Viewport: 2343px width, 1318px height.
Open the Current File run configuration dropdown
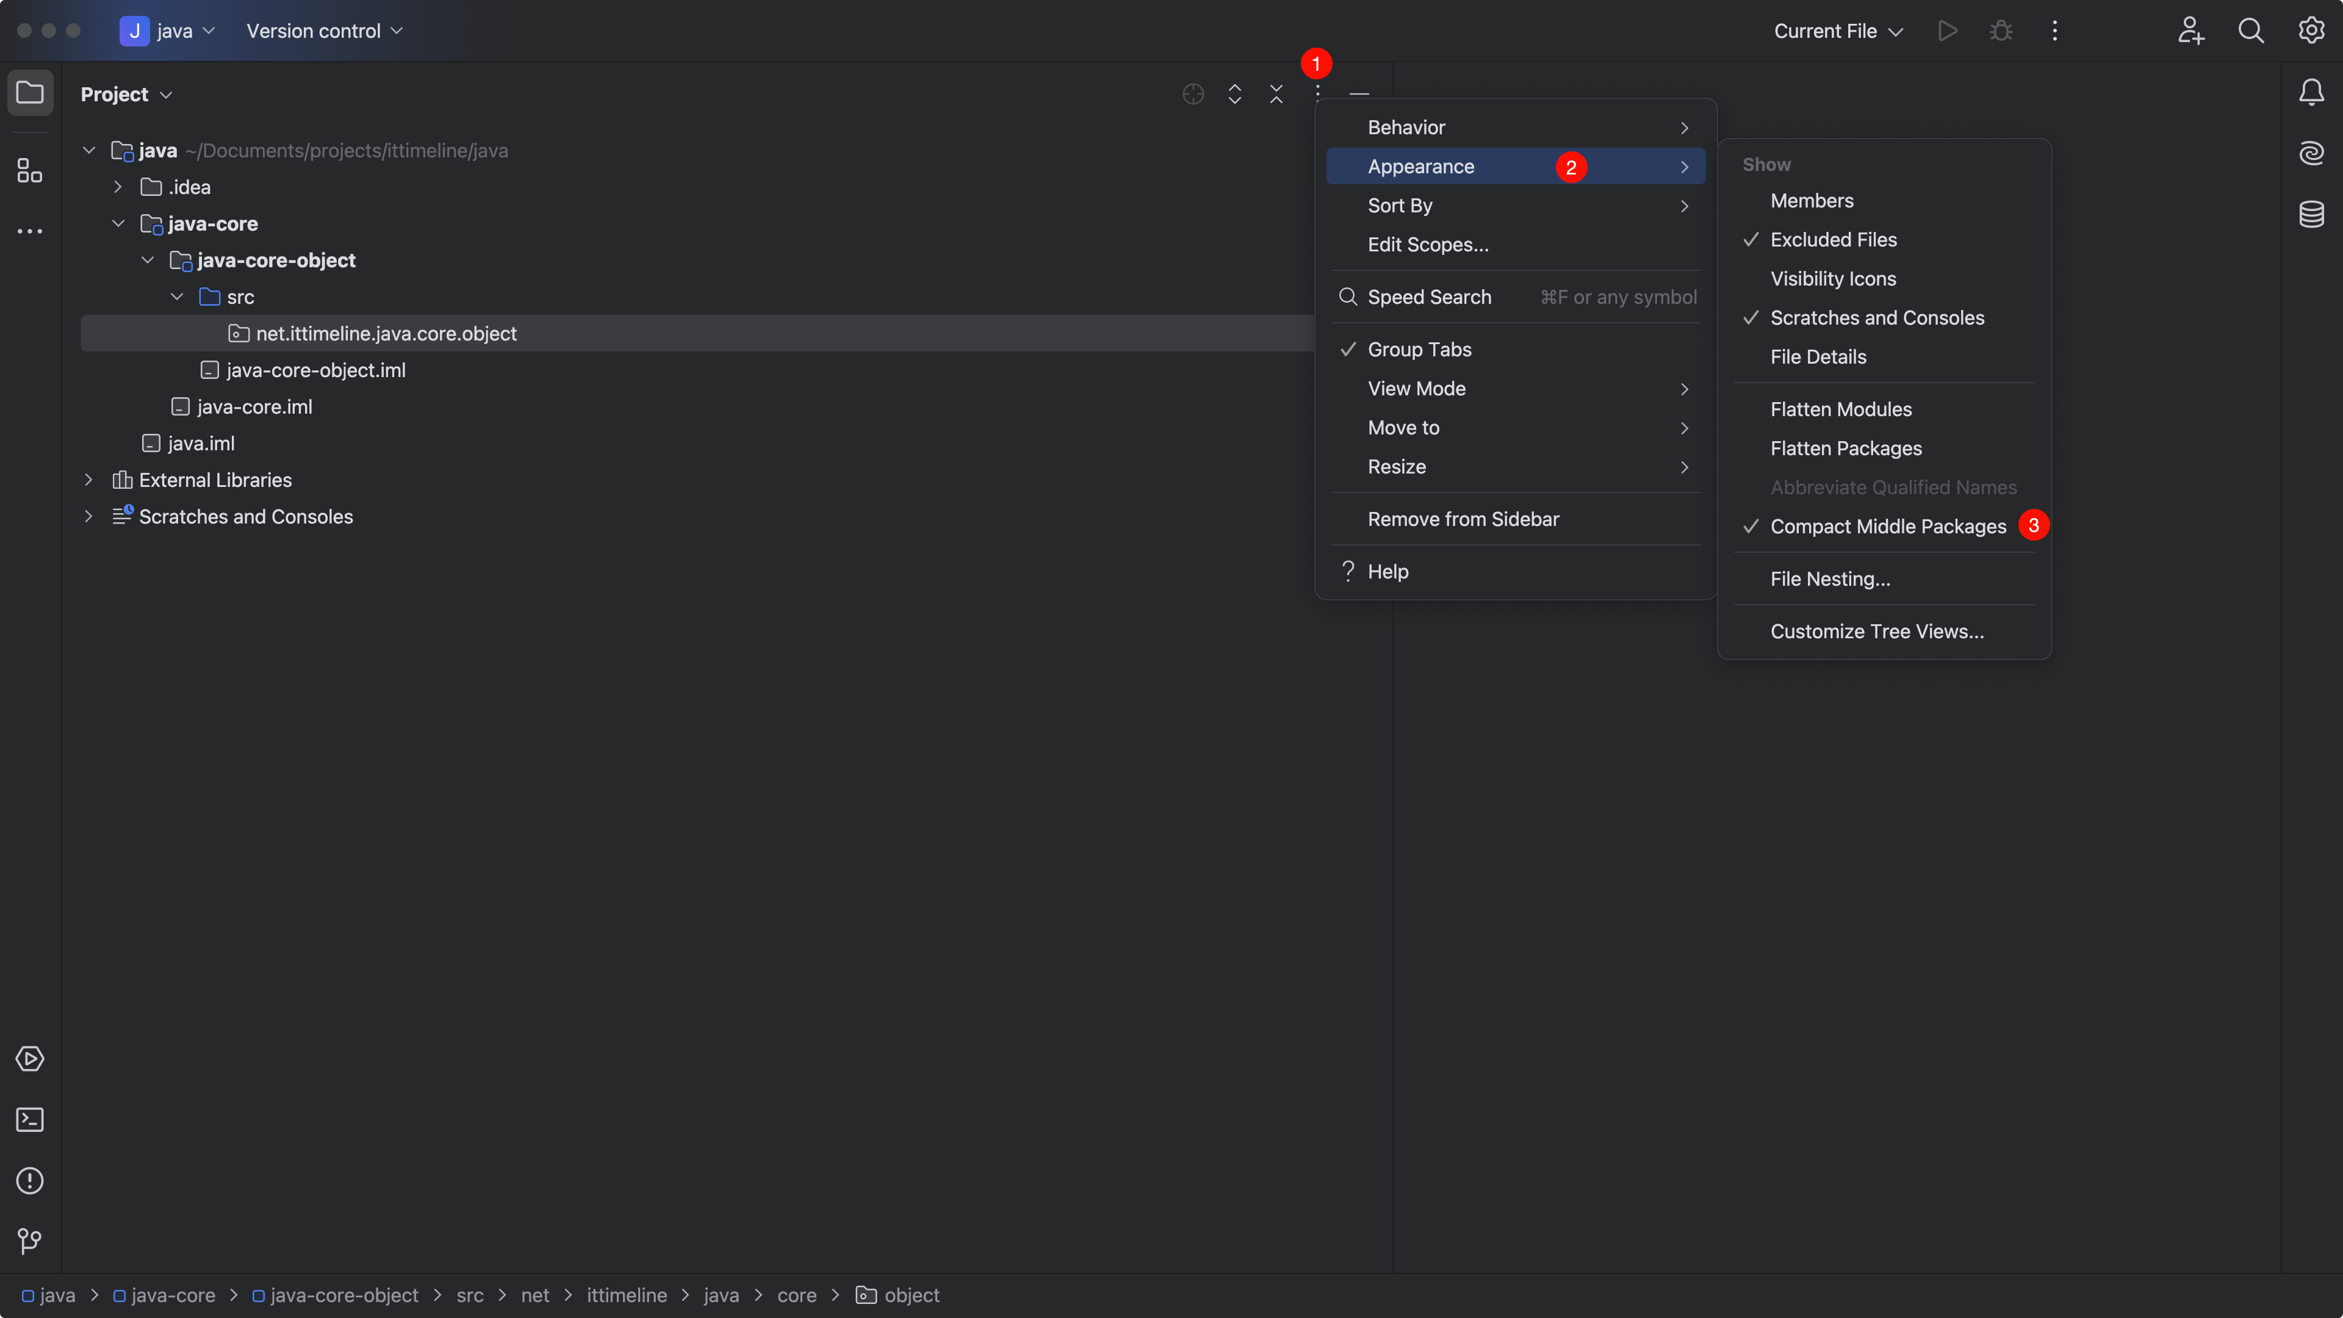coord(1837,31)
